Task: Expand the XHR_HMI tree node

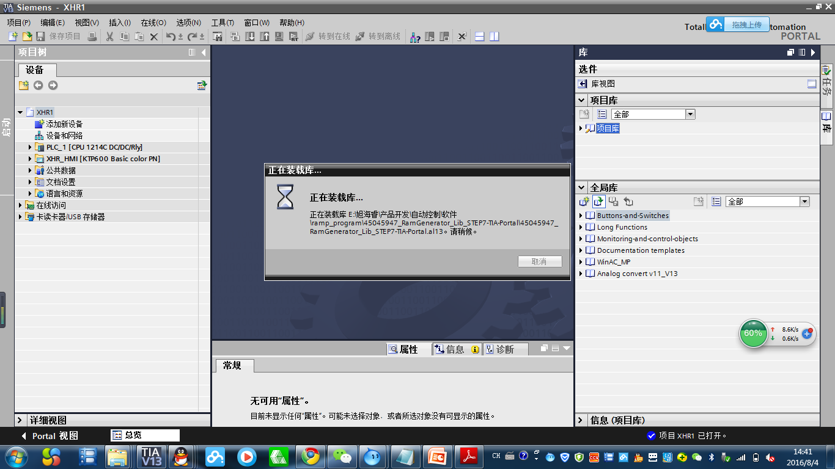Action: pos(30,159)
